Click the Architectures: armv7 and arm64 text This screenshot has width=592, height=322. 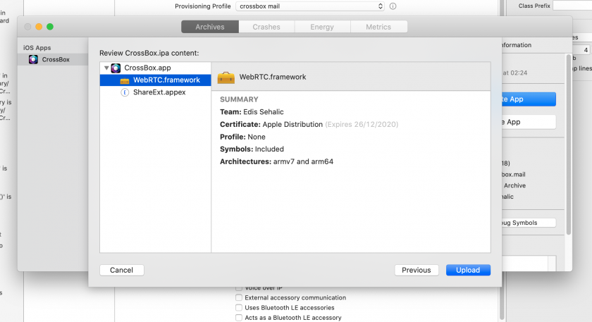point(277,161)
